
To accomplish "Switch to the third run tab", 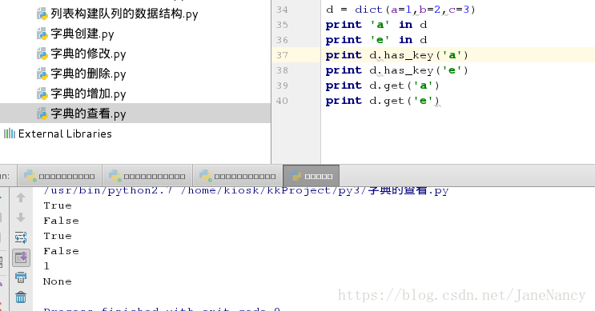I will point(238,176).
